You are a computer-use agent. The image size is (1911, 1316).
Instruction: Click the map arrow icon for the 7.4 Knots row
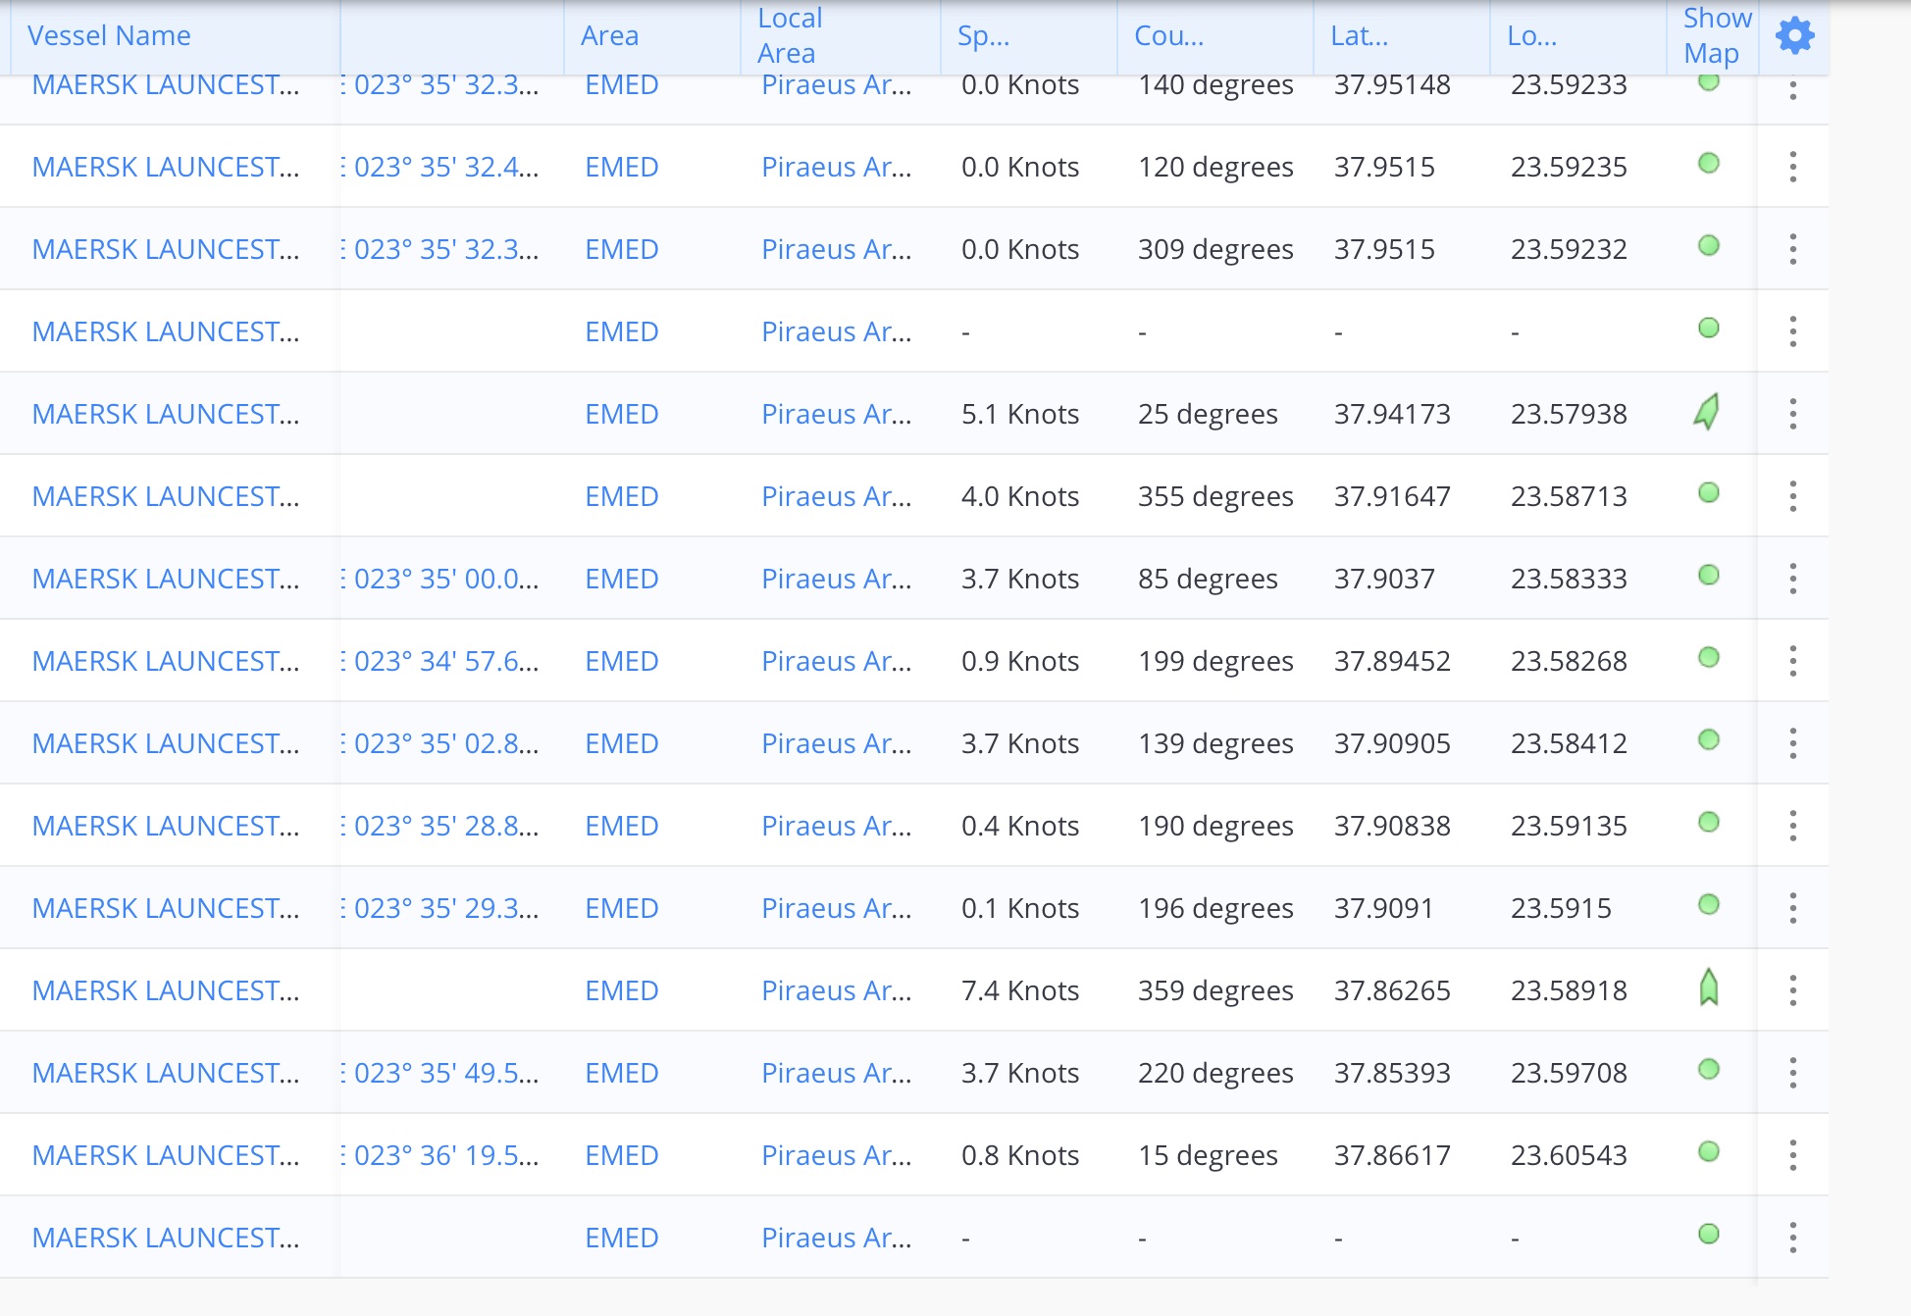point(1709,987)
